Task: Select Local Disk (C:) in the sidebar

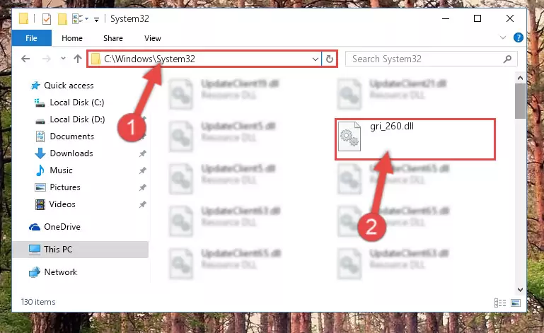Action: 76,103
